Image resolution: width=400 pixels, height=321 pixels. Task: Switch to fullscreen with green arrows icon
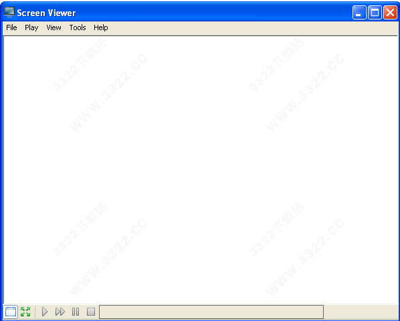(25, 312)
